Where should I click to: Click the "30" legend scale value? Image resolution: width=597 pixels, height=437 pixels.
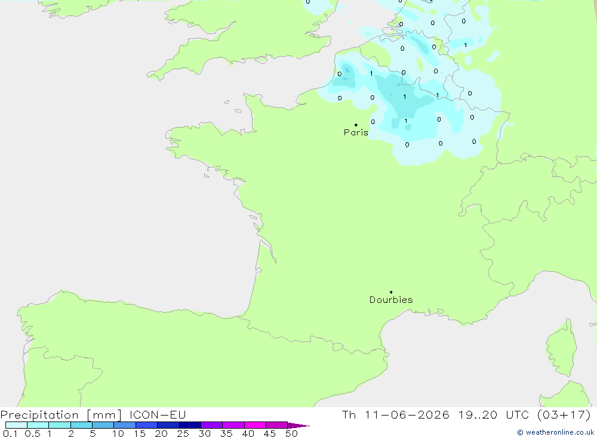[205, 433]
